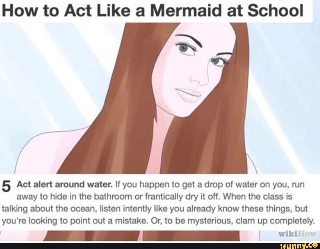Click the woman's right eye near hair

pos(217,61)
